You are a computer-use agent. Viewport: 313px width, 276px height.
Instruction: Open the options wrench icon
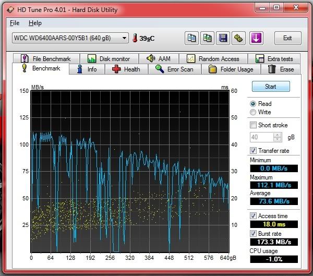click(x=239, y=38)
